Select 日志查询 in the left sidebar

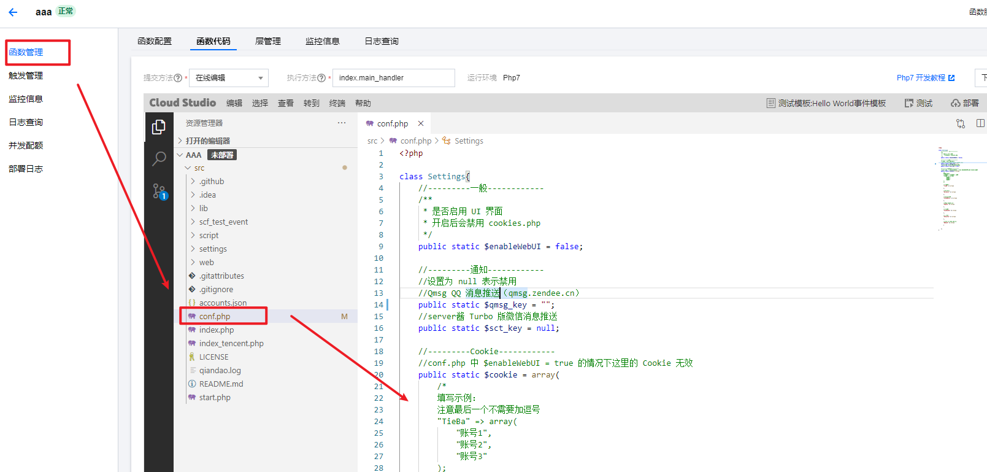(x=26, y=122)
